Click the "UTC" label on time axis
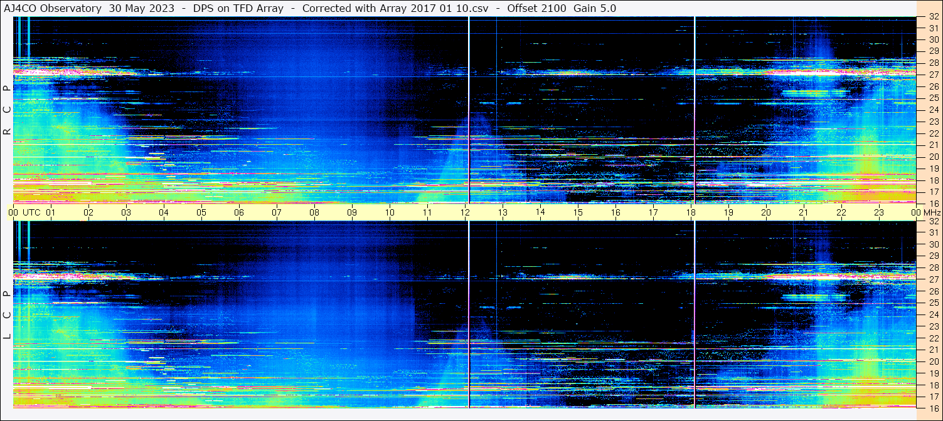The width and height of the screenshot is (943, 421). point(32,212)
